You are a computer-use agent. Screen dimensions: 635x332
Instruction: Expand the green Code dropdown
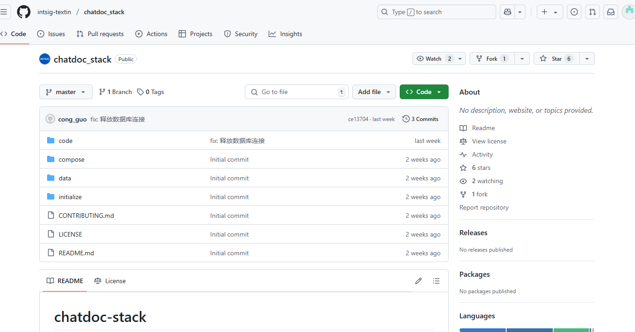(x=423, y=92)
